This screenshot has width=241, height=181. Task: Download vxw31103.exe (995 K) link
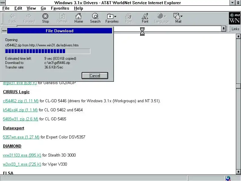22,155
